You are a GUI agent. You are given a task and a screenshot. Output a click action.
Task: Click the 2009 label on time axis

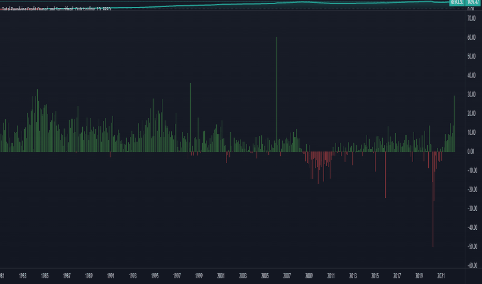coord(309,276)
